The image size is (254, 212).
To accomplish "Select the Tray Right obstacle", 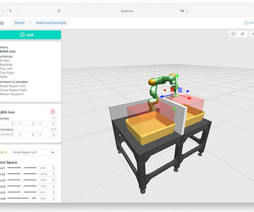I will click(7, 73).
